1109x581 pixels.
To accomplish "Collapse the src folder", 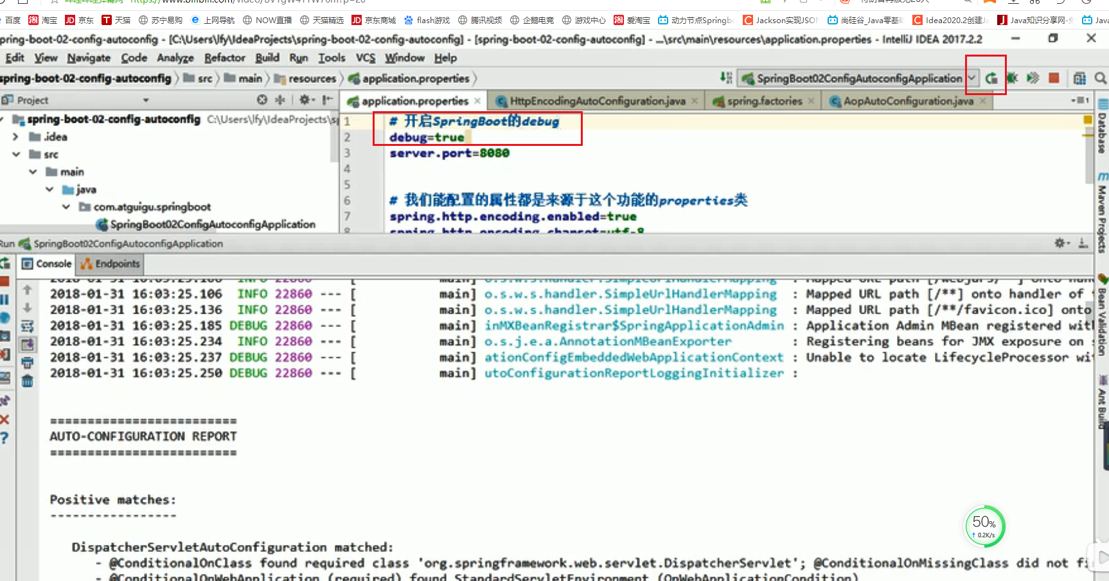I will (x=15, y=154).
